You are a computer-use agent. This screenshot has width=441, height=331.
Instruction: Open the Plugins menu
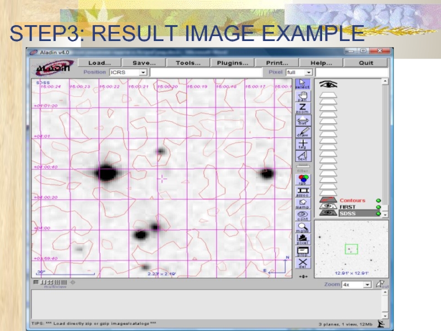pyautogui.click(x=232, y=63)
